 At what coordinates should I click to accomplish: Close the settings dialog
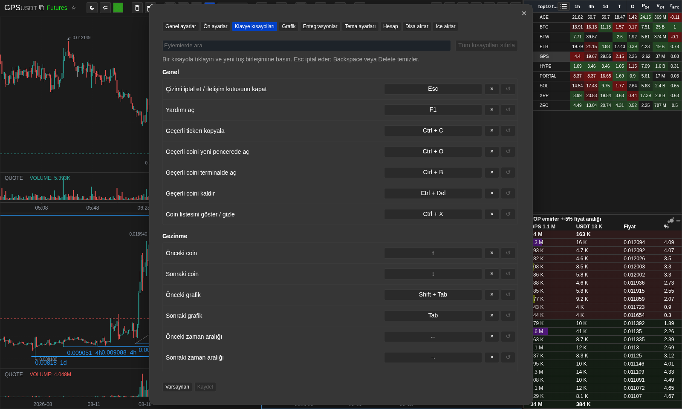[x=524, y=13]
